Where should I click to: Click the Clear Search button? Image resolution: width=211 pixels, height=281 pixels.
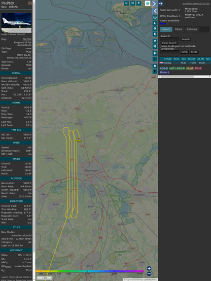(169, 43)
